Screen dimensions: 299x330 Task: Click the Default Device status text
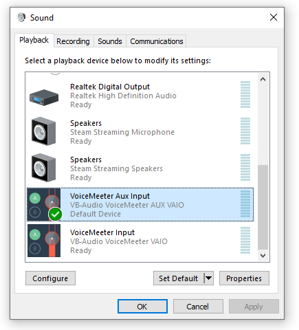[96, 214]
